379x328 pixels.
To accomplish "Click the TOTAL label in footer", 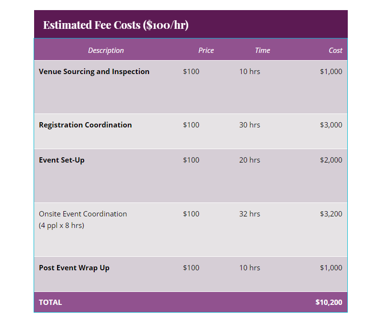I will click(x=50, y=303).
